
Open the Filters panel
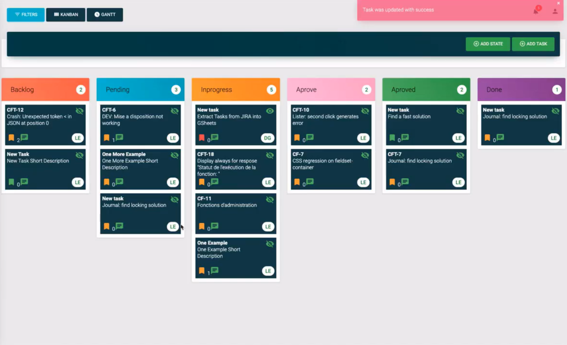[x=25, y=14]
